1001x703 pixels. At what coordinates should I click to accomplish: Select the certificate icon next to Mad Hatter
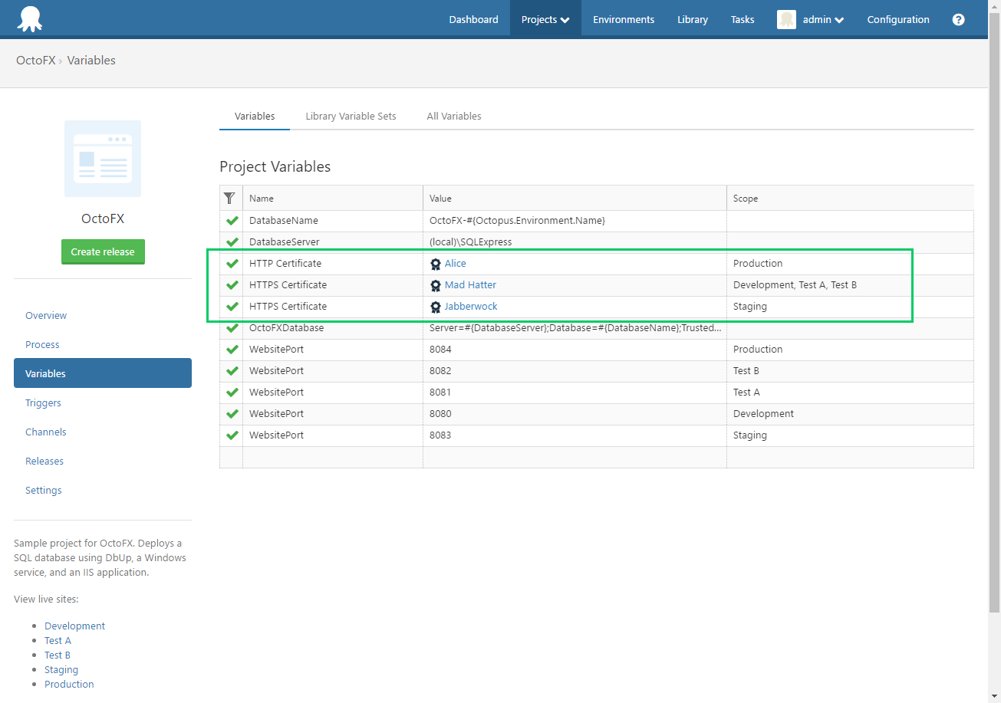click(x=436, y=284)
